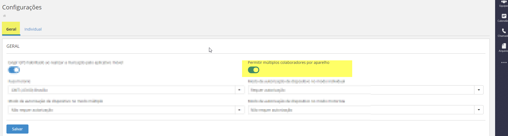Open the Chamadas phone icon

coord(503,32)
